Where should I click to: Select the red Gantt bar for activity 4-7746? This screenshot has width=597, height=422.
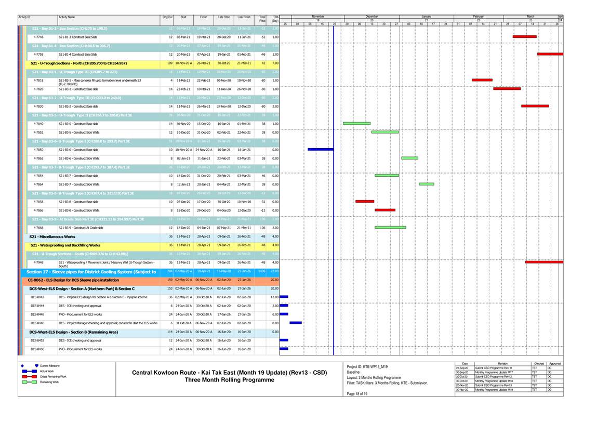(x=524, y=37)
